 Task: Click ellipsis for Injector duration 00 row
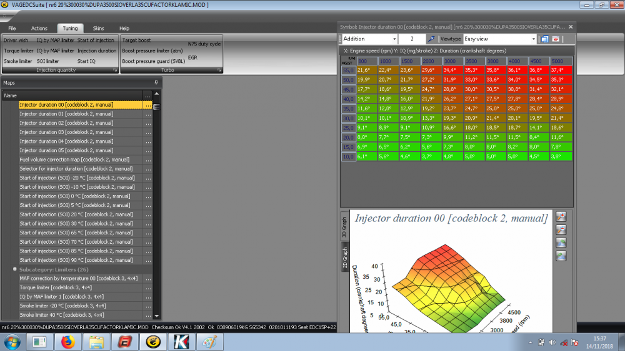click(148, 105)
